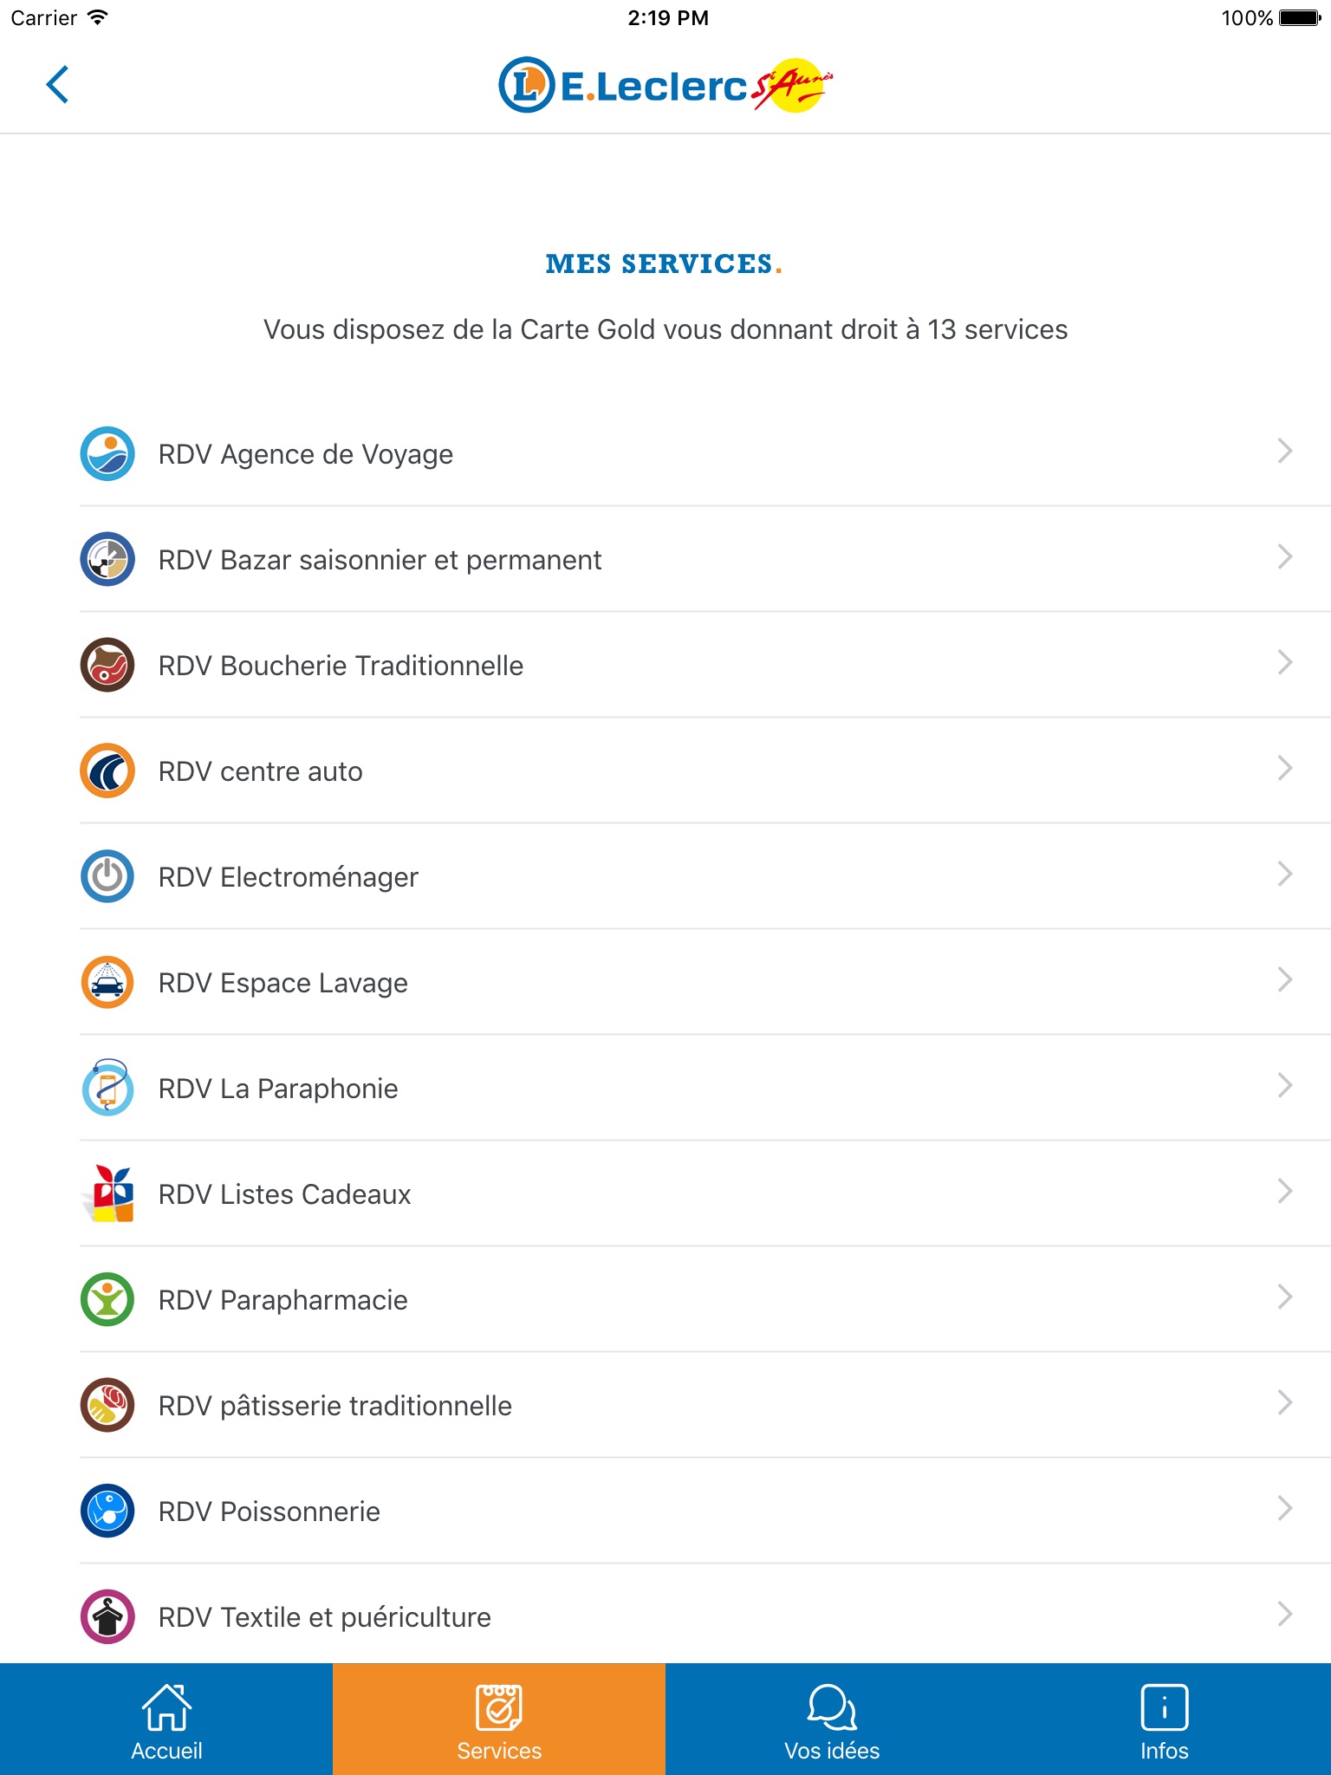Expand RDV pâtisserie traditionnelle chevron
Image resolution: width=1331 pixels, height=1775 pixels.
[1284, 1403]
